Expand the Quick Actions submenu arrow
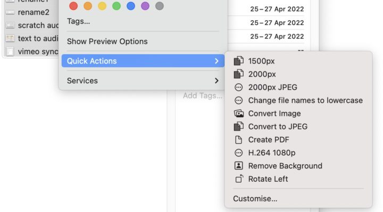Viewport: 383px width, 212px height. [x=217, y=61]
